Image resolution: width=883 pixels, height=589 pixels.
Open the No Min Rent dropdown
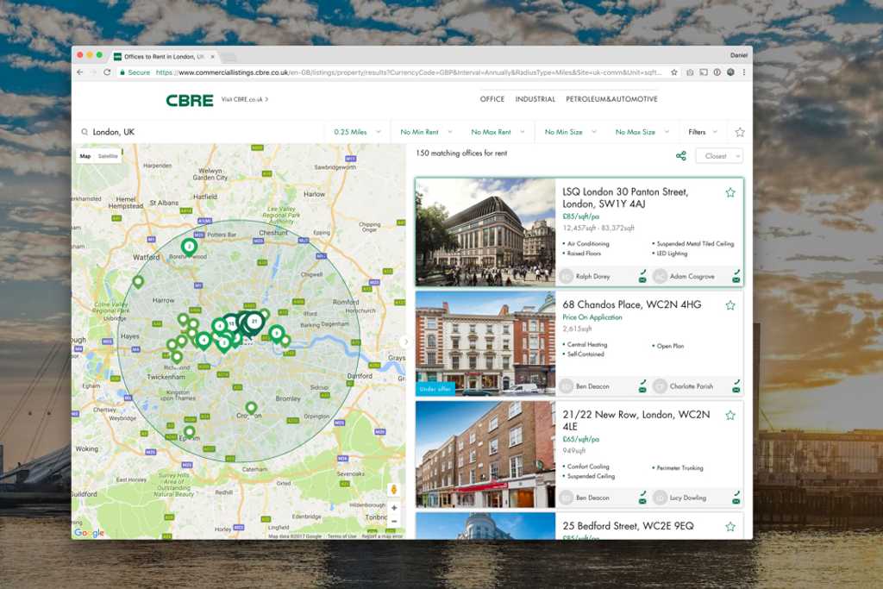(x=426, y=132)
